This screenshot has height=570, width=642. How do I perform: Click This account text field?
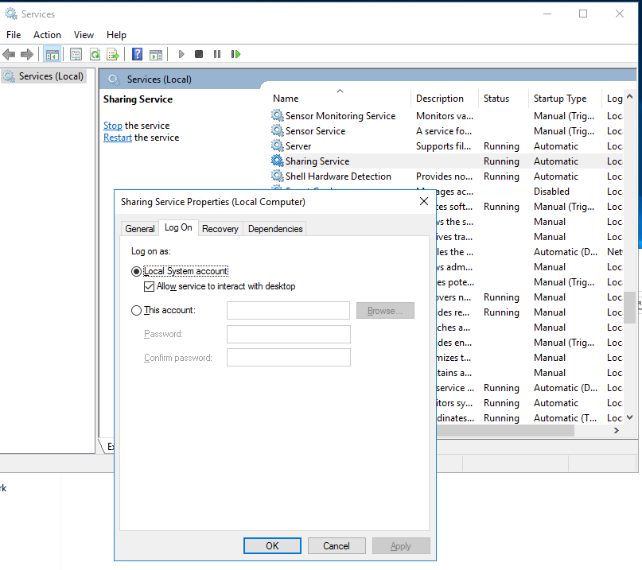(288, 311)
